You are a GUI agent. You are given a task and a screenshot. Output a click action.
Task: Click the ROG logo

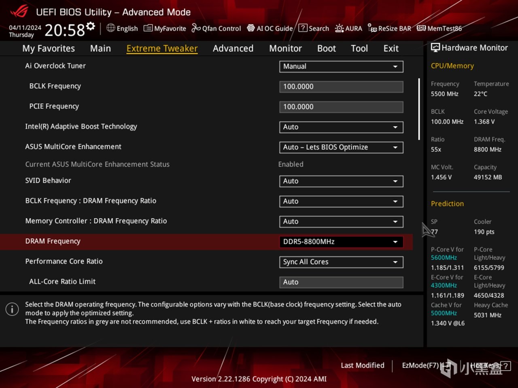(19, 11)
